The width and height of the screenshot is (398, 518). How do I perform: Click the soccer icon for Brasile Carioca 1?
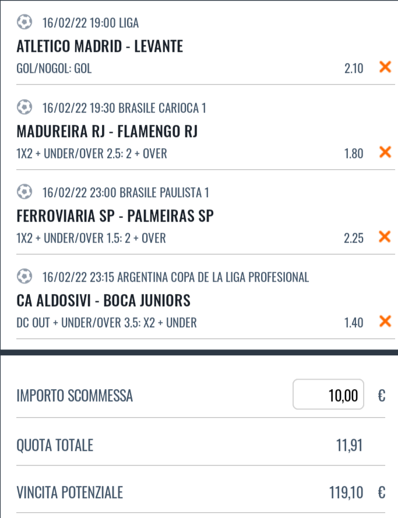tap(24, 107)
